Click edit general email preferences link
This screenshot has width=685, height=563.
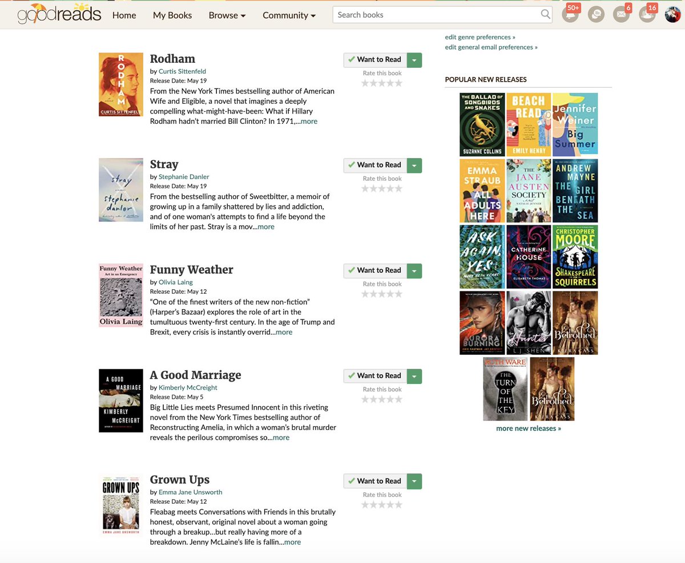point(491,47)
